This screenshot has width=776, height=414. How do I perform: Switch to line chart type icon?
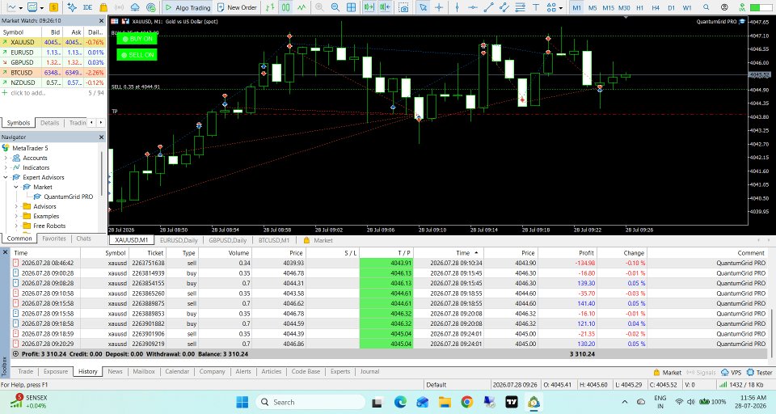[x=302, y=7]
